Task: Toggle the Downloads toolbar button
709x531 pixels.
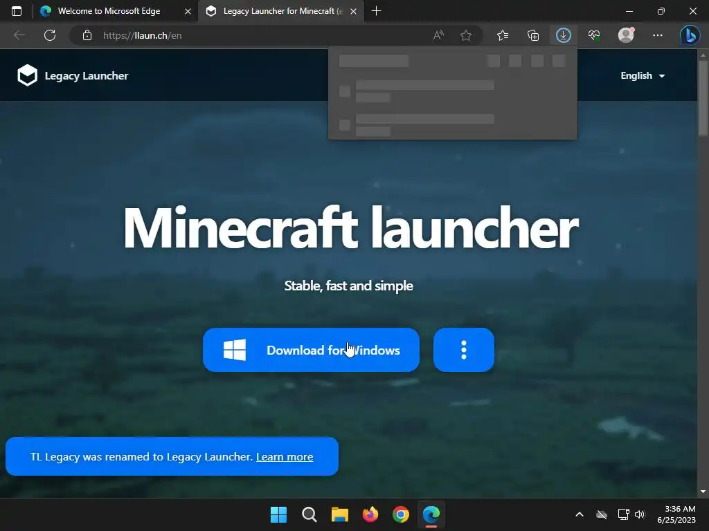Action: (564, 35)
